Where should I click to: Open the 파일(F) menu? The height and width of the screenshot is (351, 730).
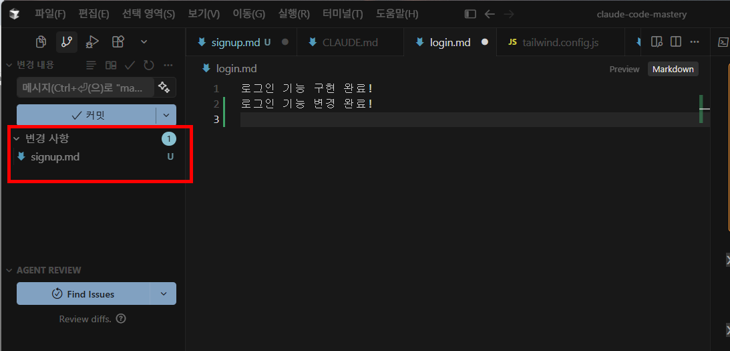(50, 14)
